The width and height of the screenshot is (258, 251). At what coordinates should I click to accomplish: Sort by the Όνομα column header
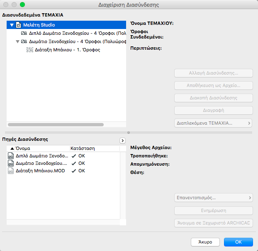[42, 149]
